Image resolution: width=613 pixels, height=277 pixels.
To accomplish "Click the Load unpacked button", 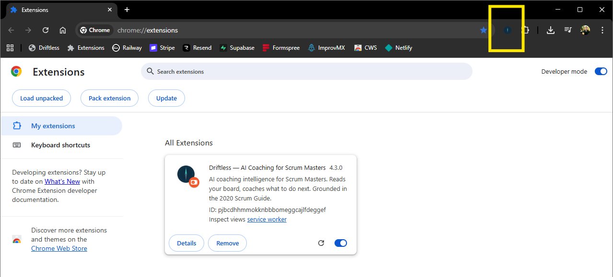I will click(x=41, y=98).
